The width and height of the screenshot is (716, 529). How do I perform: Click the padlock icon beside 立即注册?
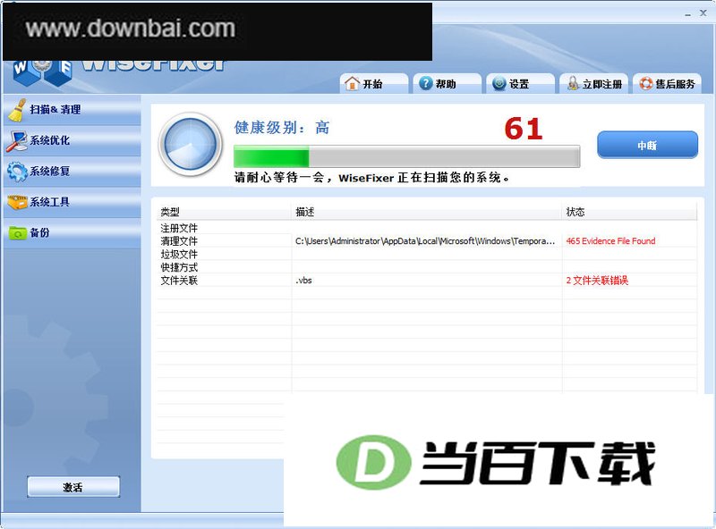[573, 83]
